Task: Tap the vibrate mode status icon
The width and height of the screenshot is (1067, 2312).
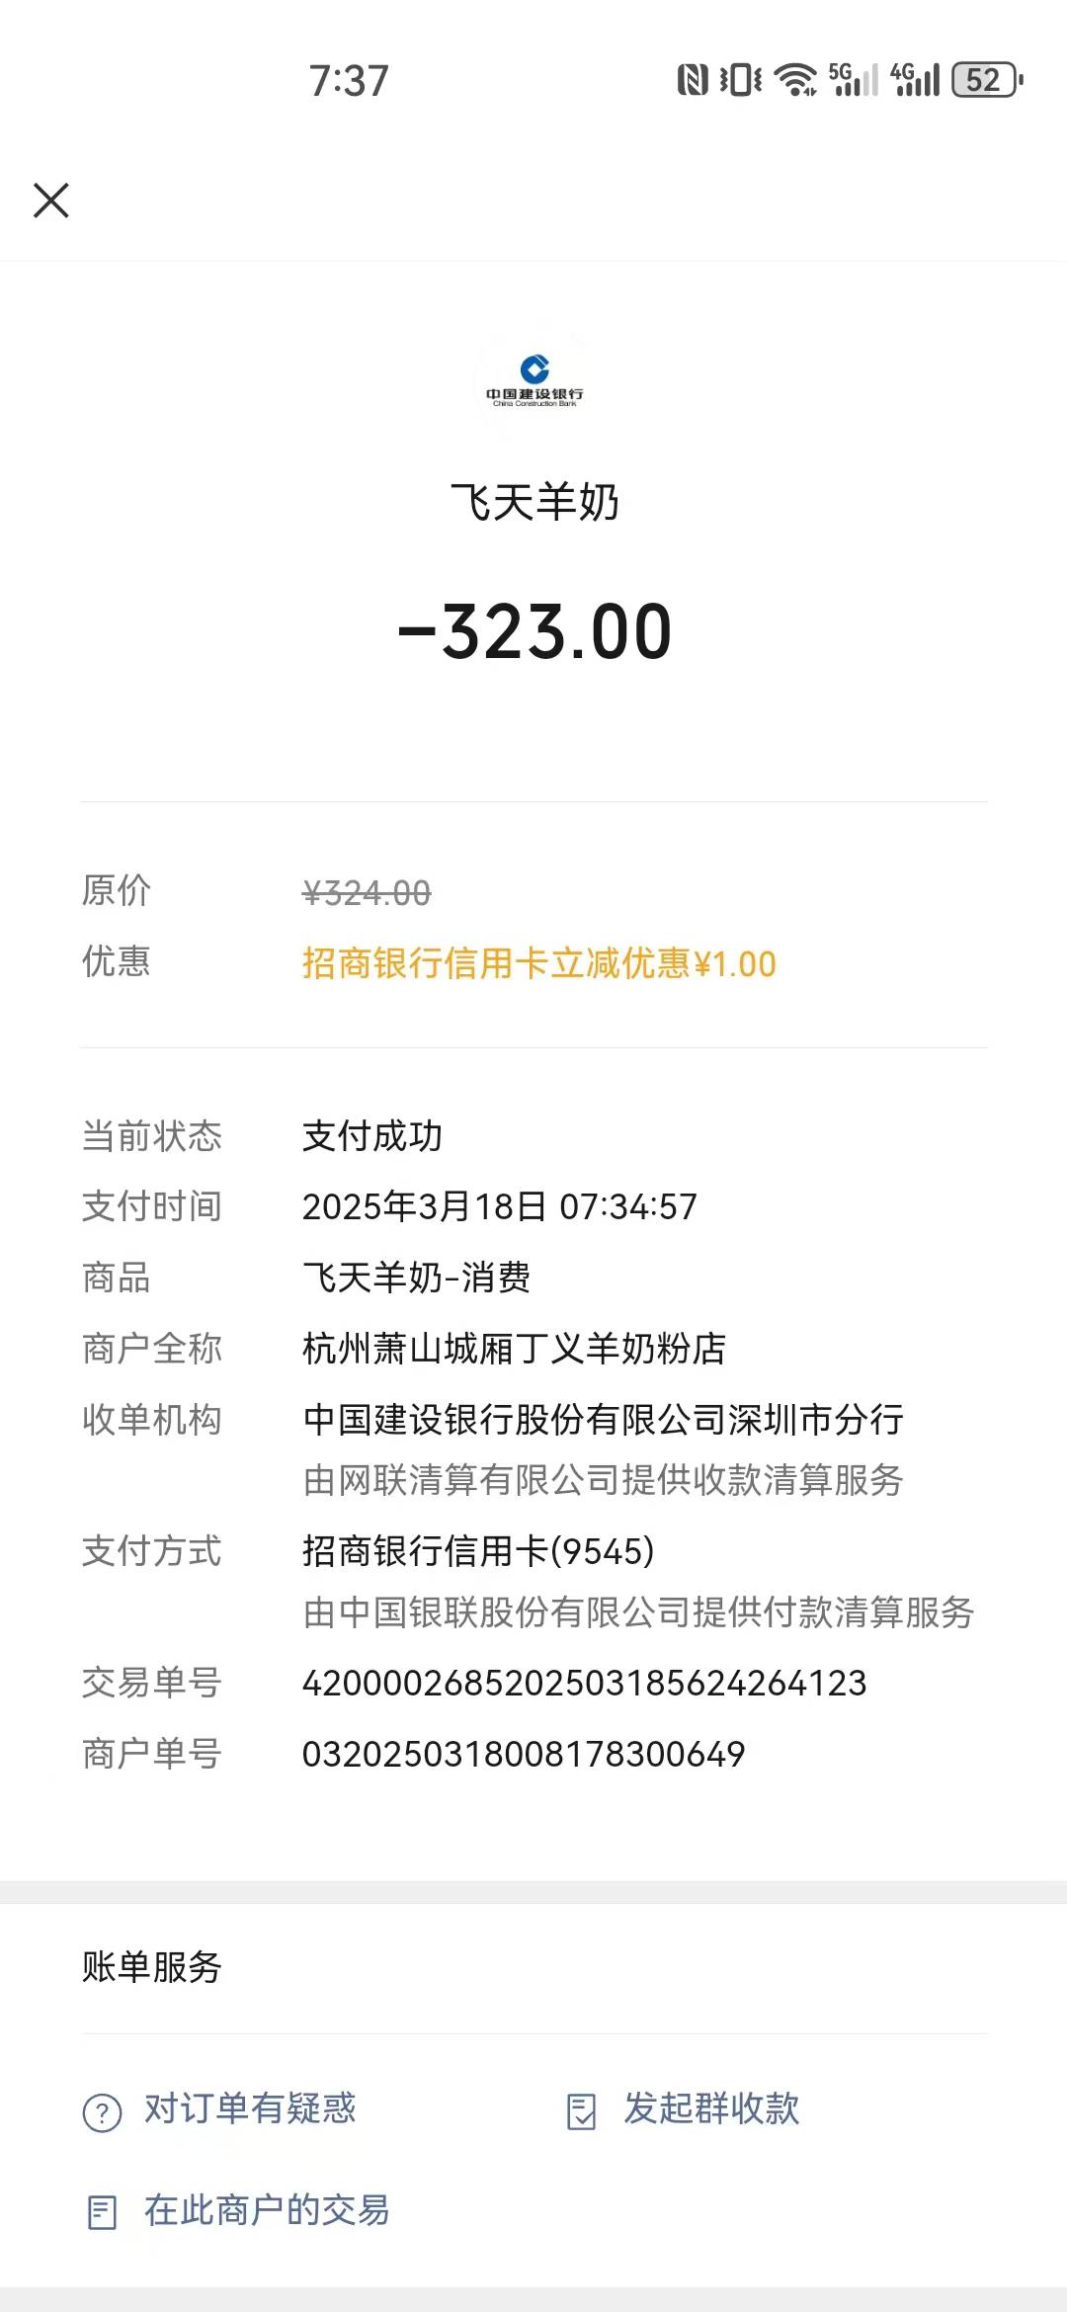Action: pos(741,80)
